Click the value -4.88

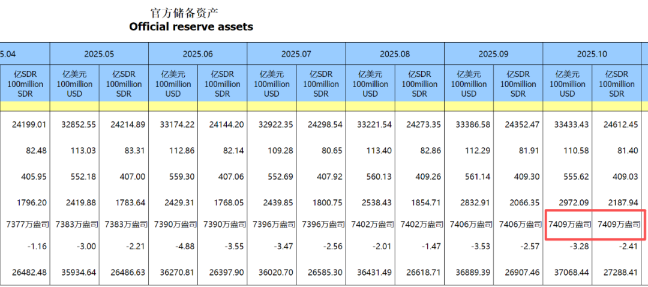(x=185, y=247)
